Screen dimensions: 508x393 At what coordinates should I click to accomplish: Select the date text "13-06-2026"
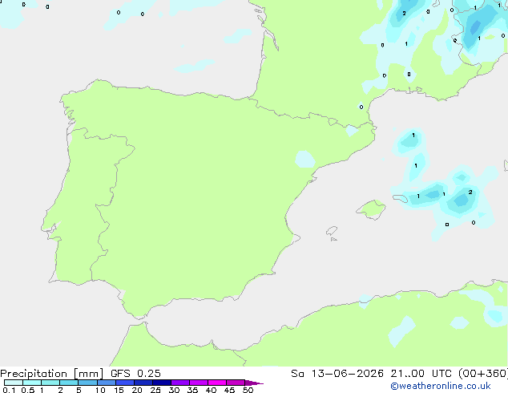click(348, 374)
